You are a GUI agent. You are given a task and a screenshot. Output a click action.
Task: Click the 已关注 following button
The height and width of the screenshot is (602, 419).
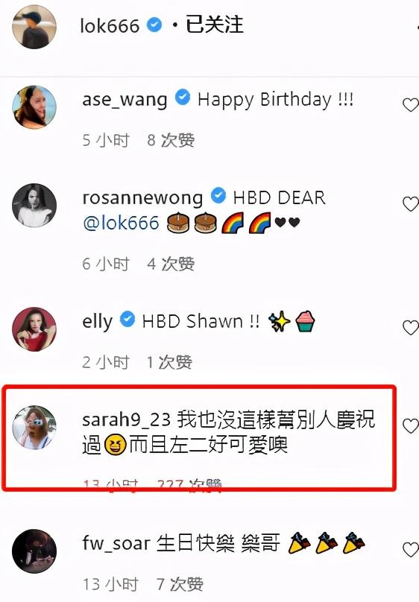tap(214, 25)
